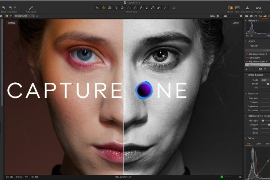Viewport: 270px width, 180px height.
Task: Choose the Select pointer cursor tool
Action: tap(97, 8)
